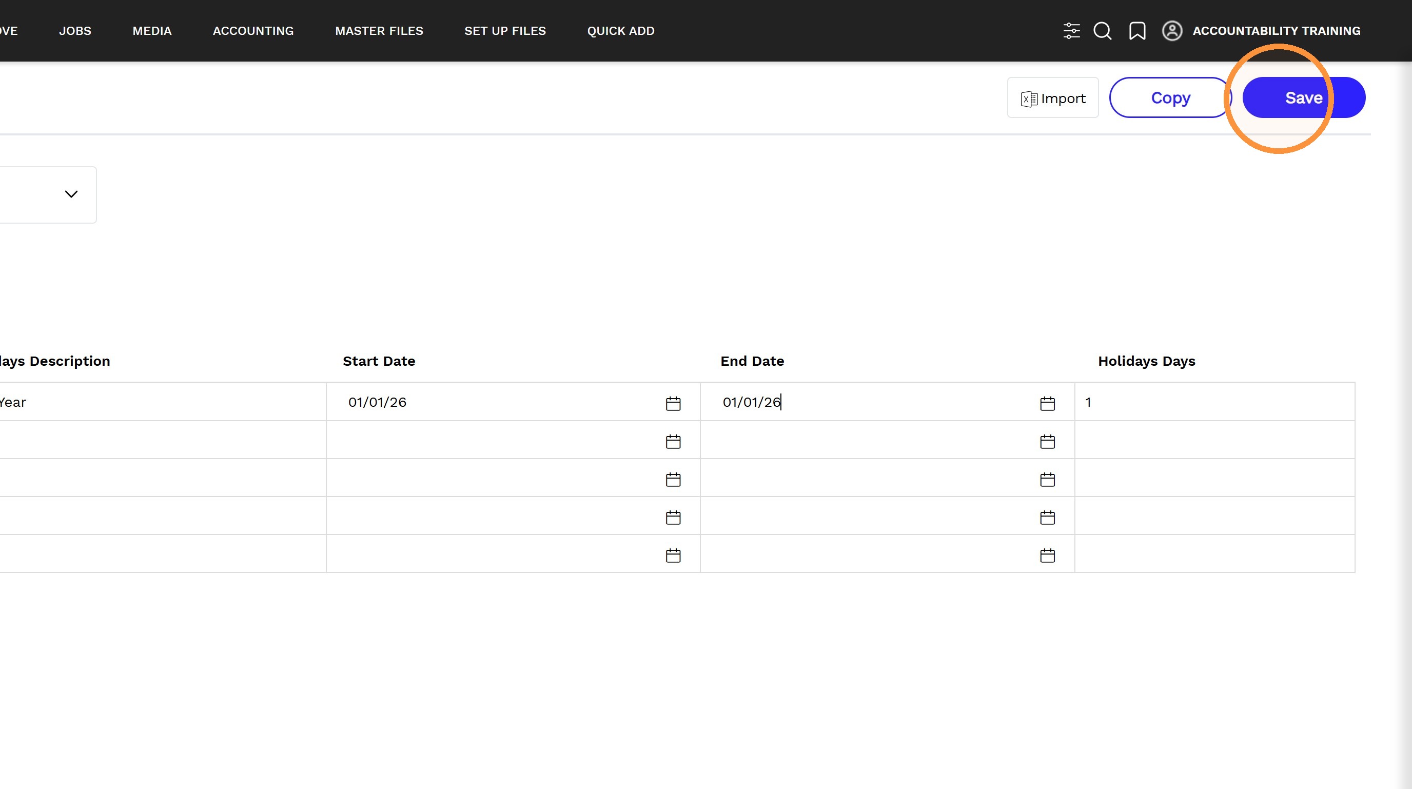Open End Date calendar in third row
Viewport: 1412px width, 789px height.
click(x=1048, y=480)
